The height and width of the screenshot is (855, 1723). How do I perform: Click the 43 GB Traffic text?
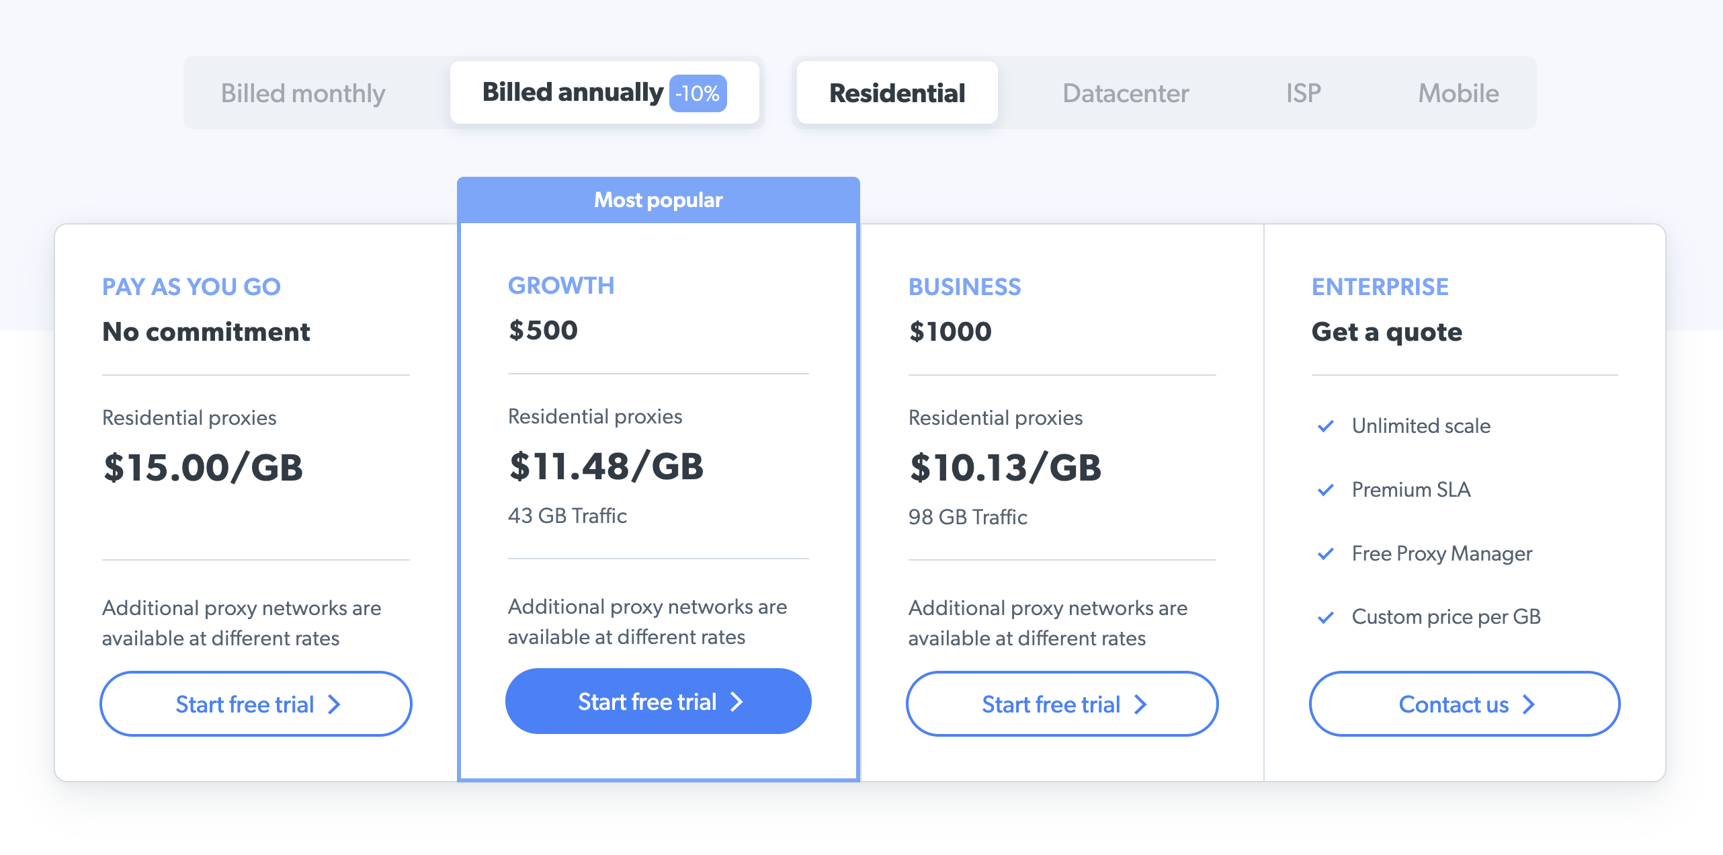(x=567, y=516)
